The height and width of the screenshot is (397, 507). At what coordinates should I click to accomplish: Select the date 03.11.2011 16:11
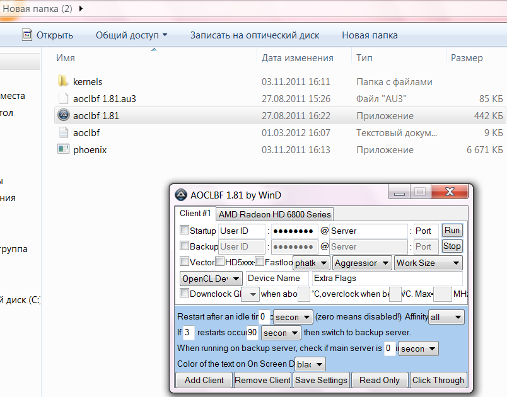pyautogui.click(x=296, y=82)
